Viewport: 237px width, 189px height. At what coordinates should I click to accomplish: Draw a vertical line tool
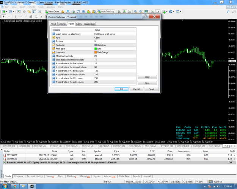(15, 17)
